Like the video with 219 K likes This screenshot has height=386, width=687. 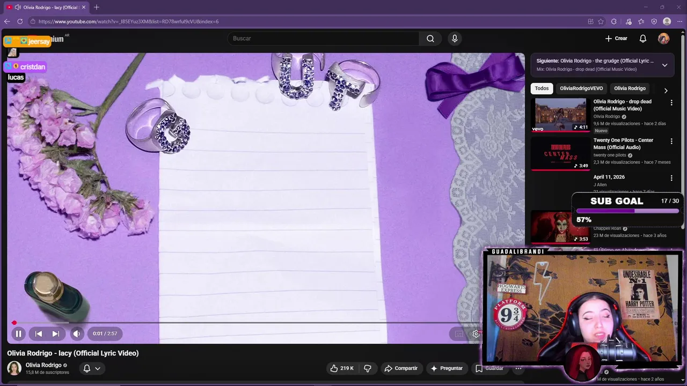(x=342, y=368)
